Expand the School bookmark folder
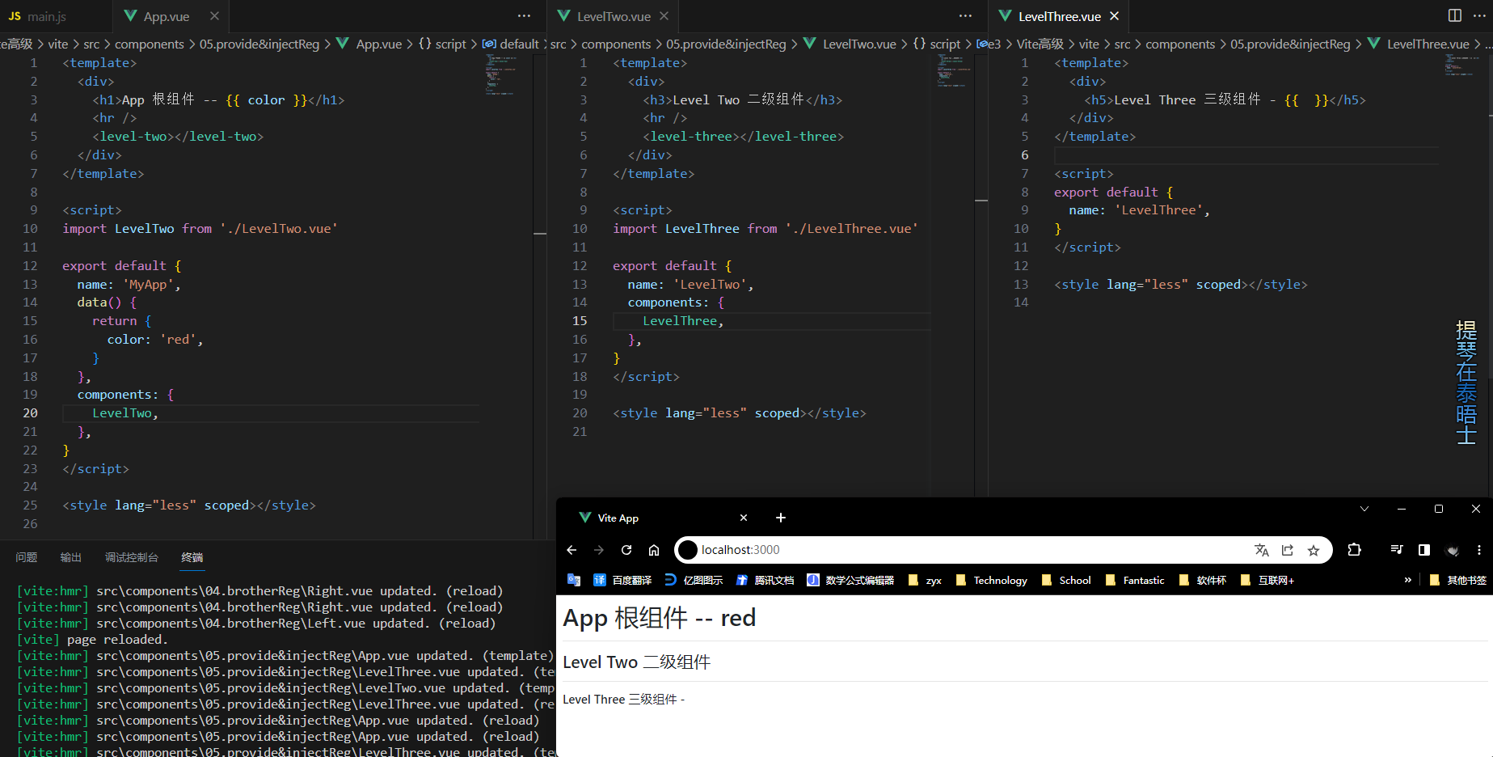Viewport: 1493px width, 757px height. pyautogui.click(x=1066, y=580)
